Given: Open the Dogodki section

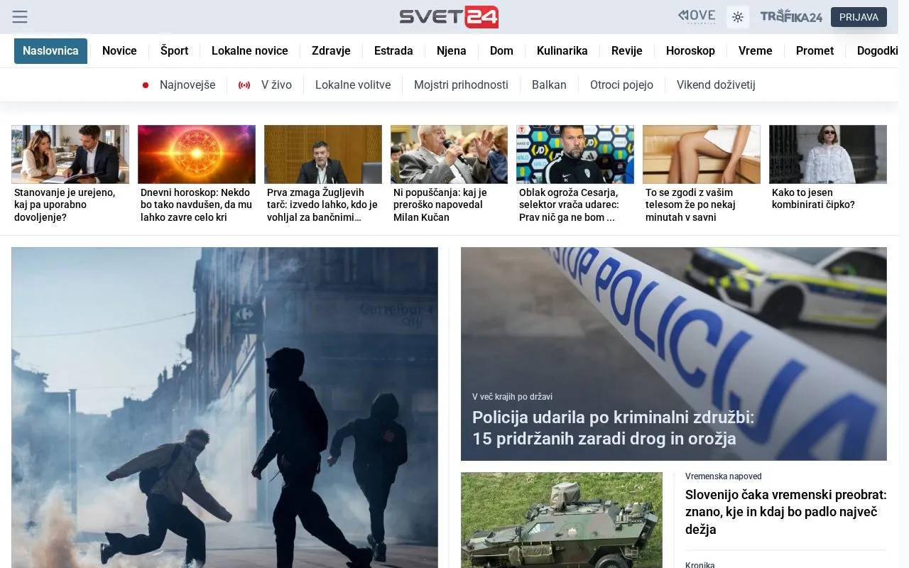Looking at the screenshot, I should pos(878,51).
